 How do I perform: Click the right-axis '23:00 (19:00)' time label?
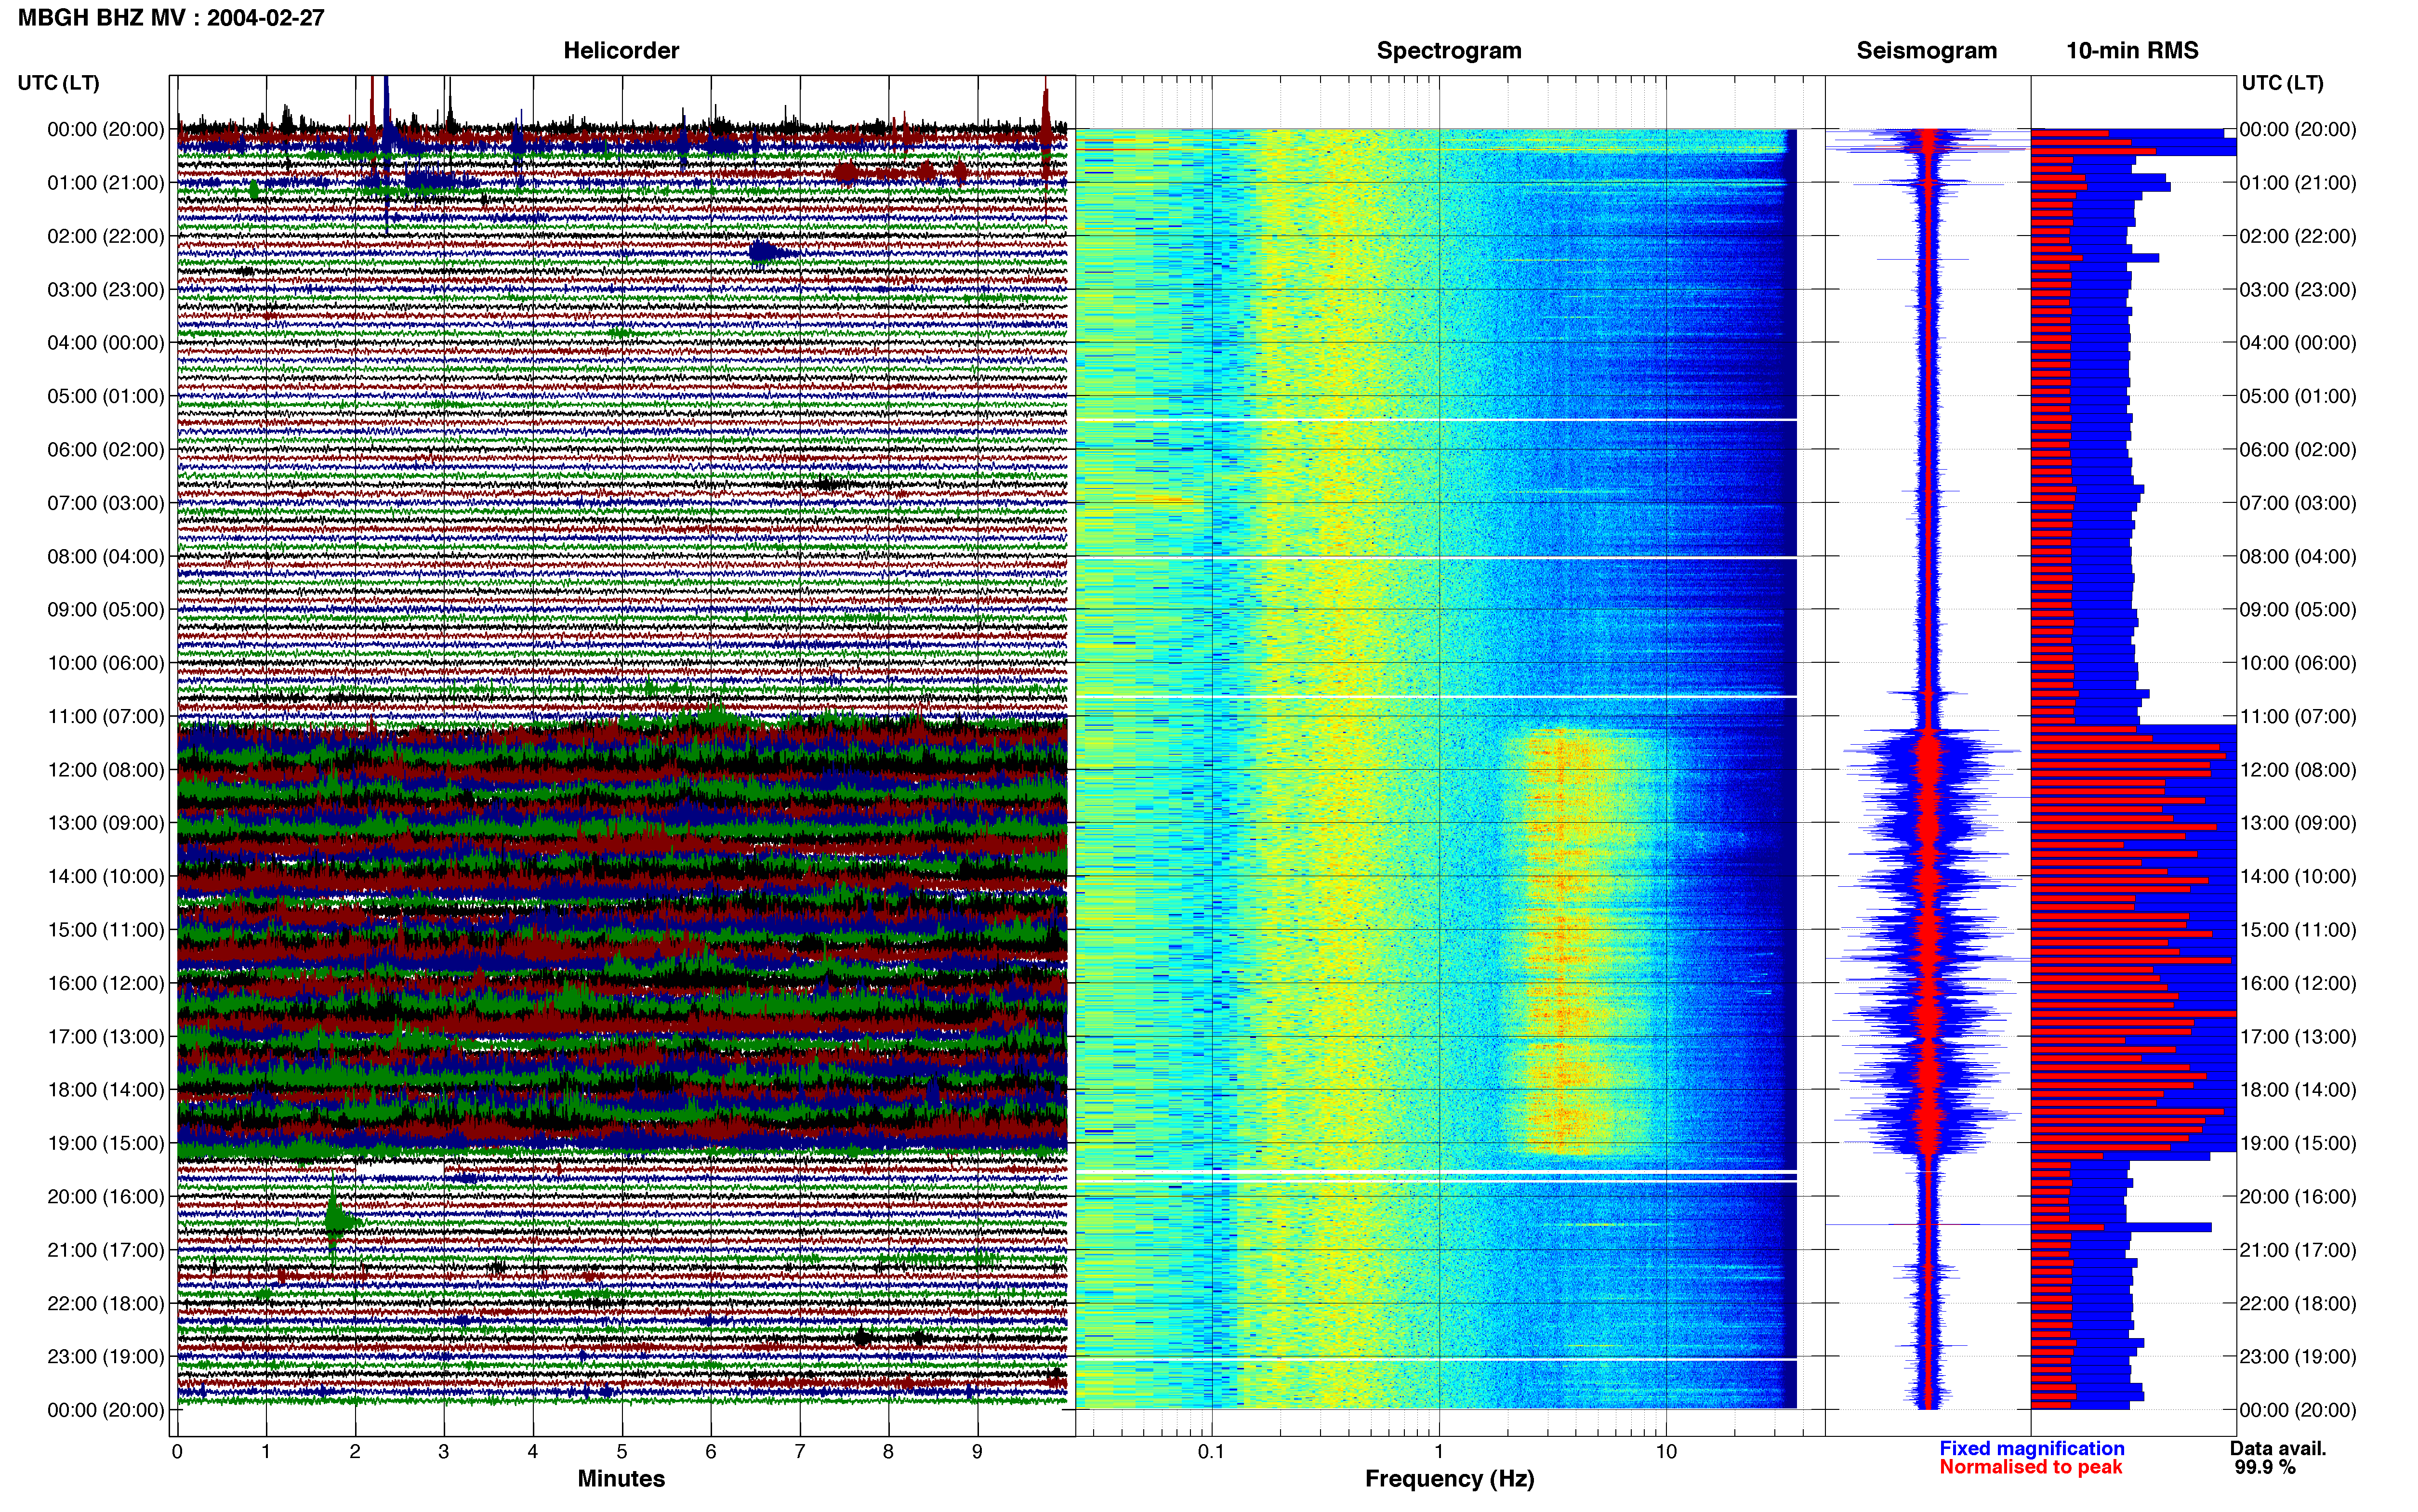click(2298, 1356)
